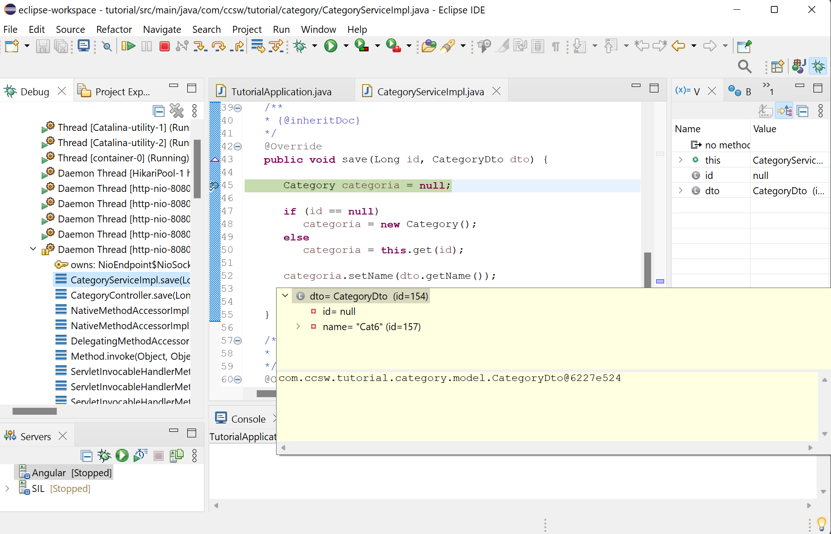Toggle Show Type Names in Variables view

(766, 111)
